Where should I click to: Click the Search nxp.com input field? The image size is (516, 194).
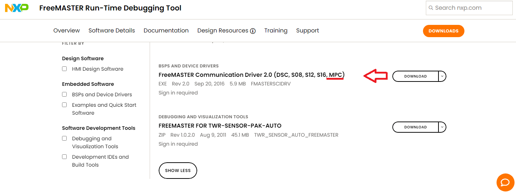tap(472, 8)
